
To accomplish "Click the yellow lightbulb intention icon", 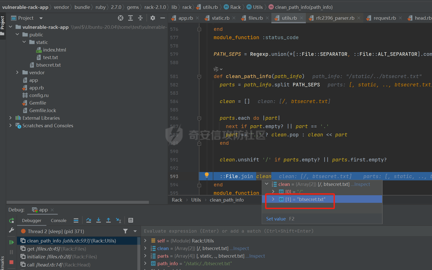I will 207,175.
